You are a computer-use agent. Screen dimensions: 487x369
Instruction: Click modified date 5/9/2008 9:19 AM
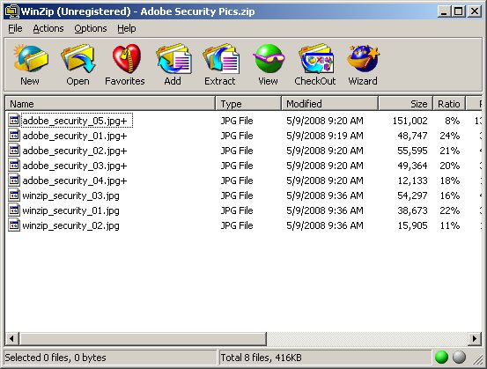pyautogui.click(x=325, y=136)
